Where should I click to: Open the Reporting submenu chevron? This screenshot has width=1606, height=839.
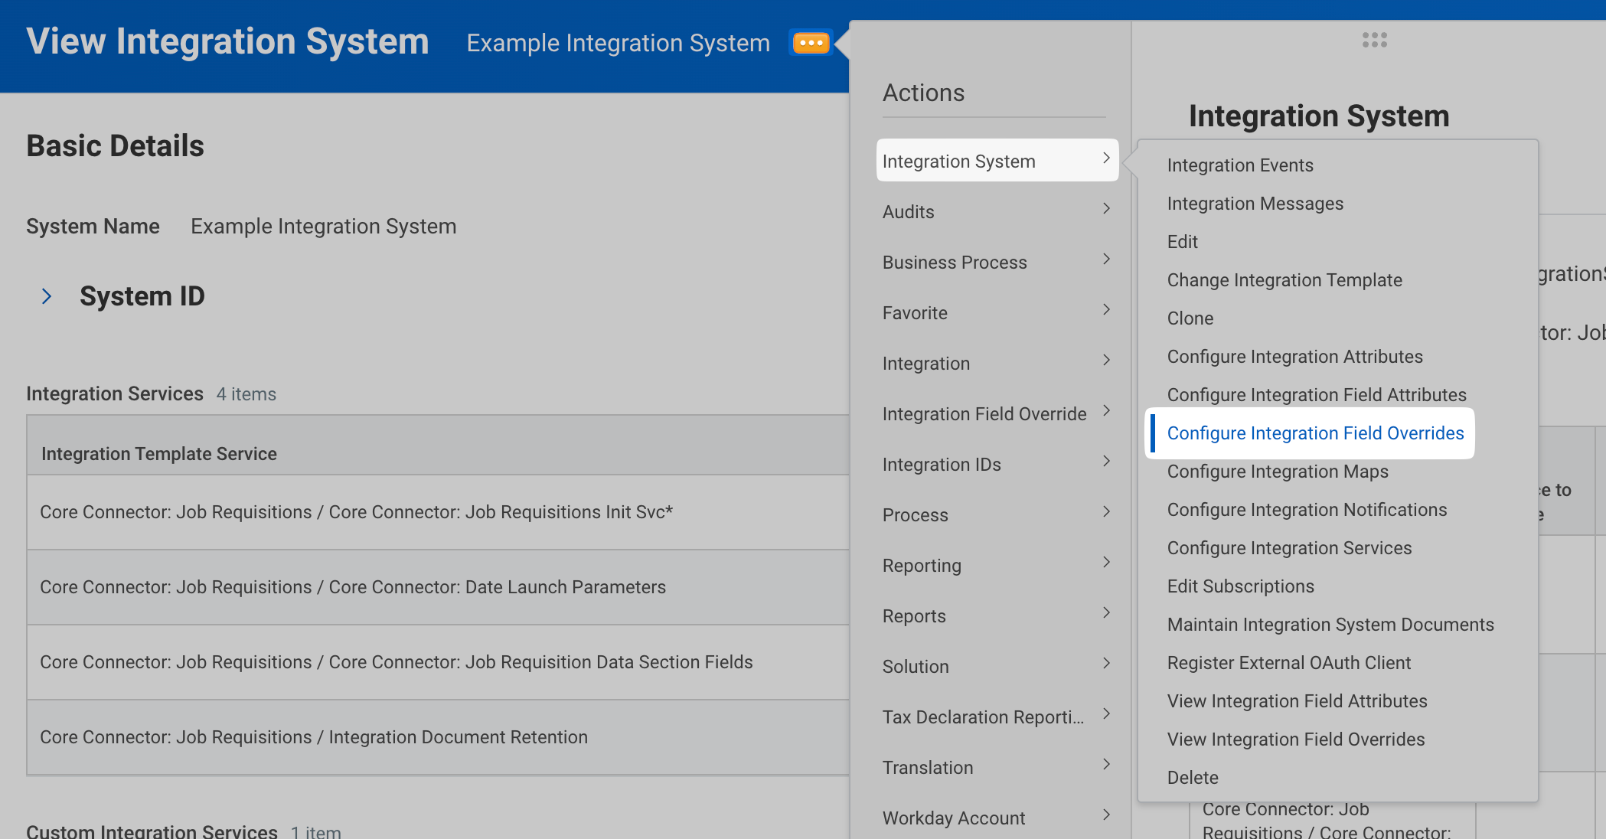click(x=1106, y=563)
